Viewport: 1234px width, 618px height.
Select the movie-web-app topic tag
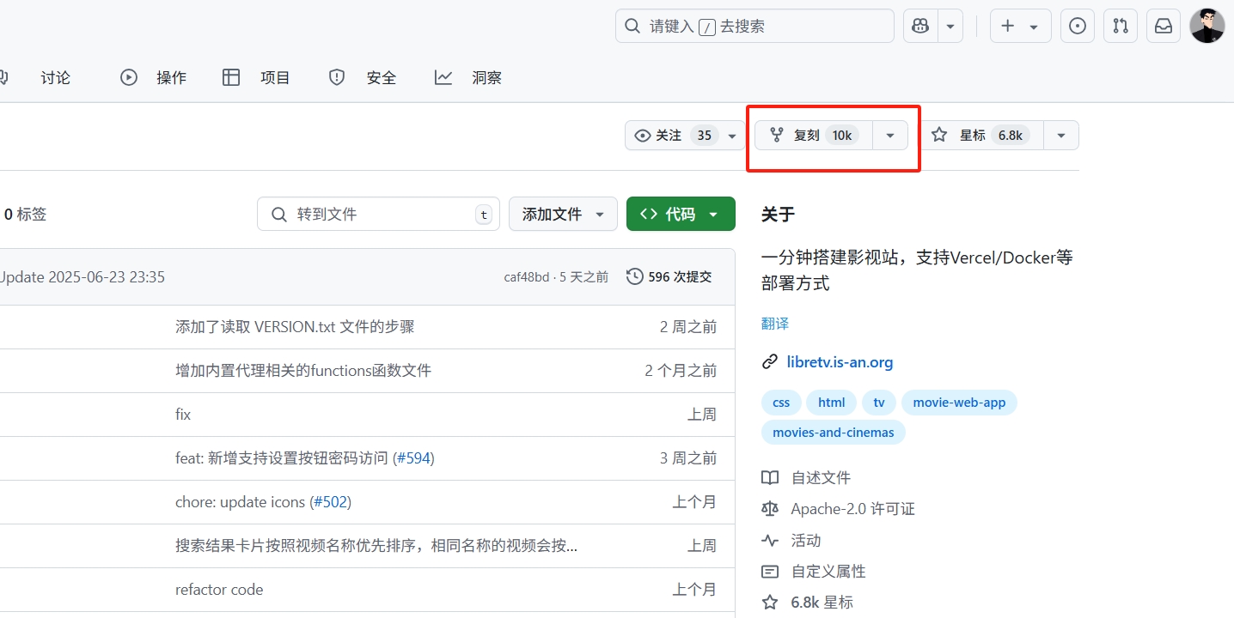(x=959, y=403)
